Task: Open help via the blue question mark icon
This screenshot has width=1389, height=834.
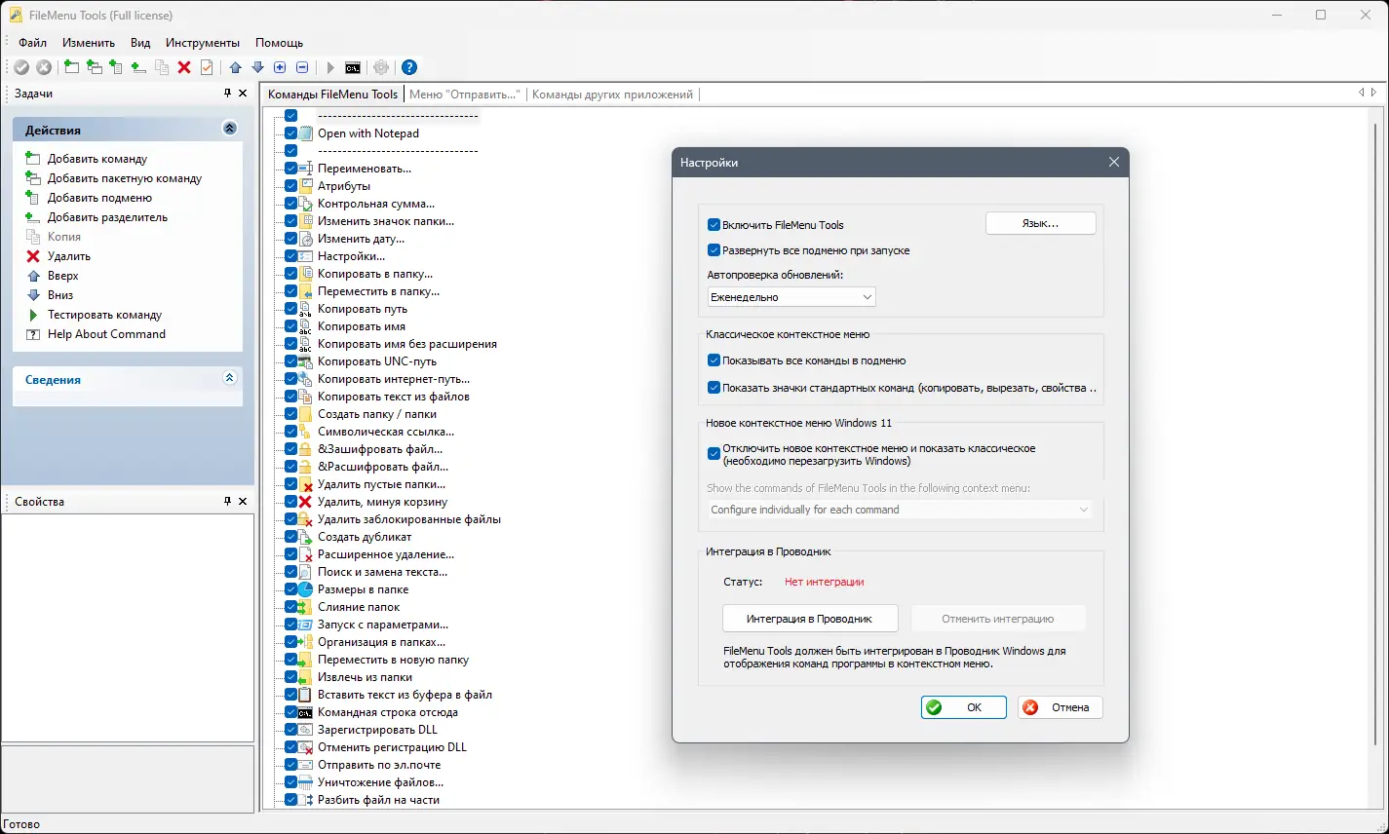Action: (409, 67)
